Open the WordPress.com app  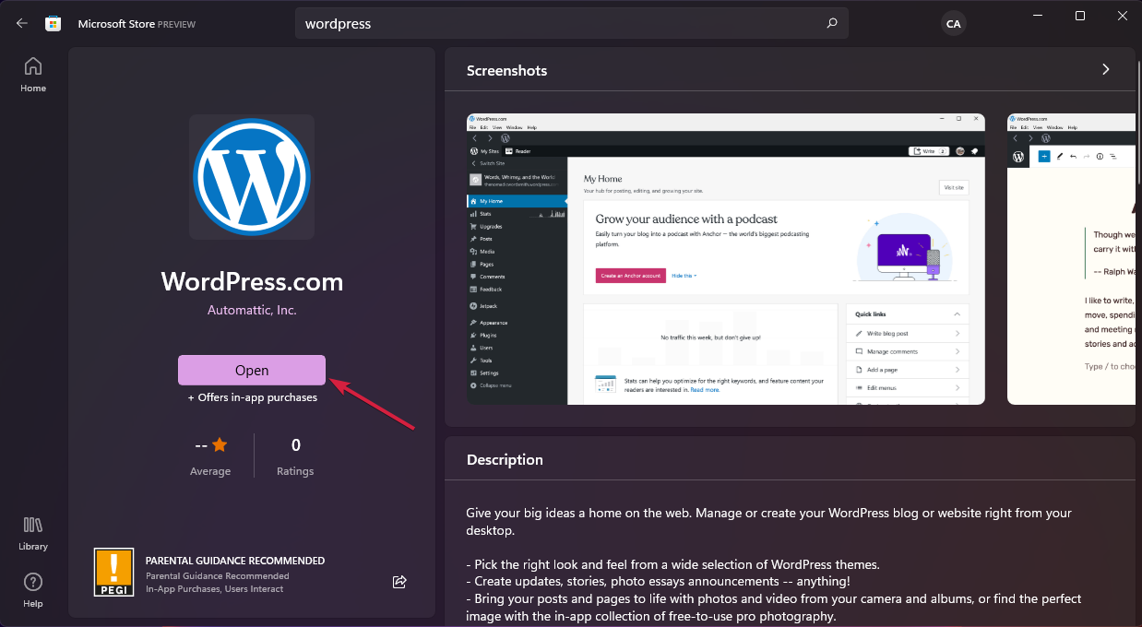(252, 370)
